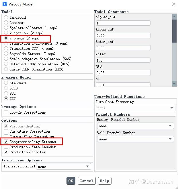The height and width of the screenshot is (189, 178).
Task: Select the Laminar model radio button
Action: pos(6,22)
